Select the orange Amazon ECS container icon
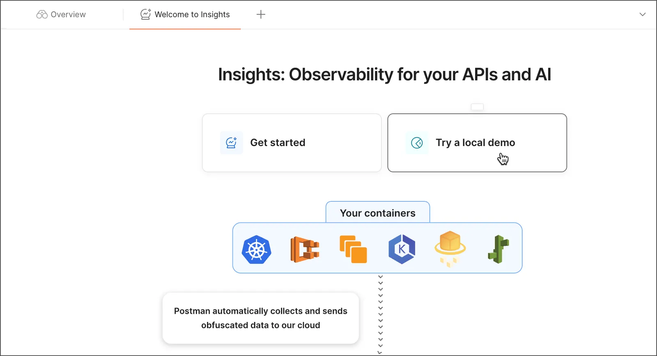This screenshot has height=356, width=657. click(305, 249)
